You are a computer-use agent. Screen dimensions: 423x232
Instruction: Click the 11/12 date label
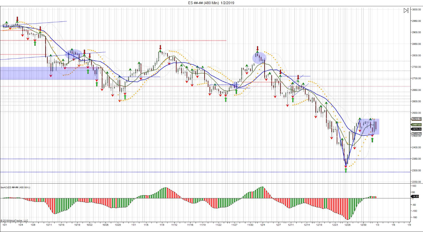(x=174, y=225)
